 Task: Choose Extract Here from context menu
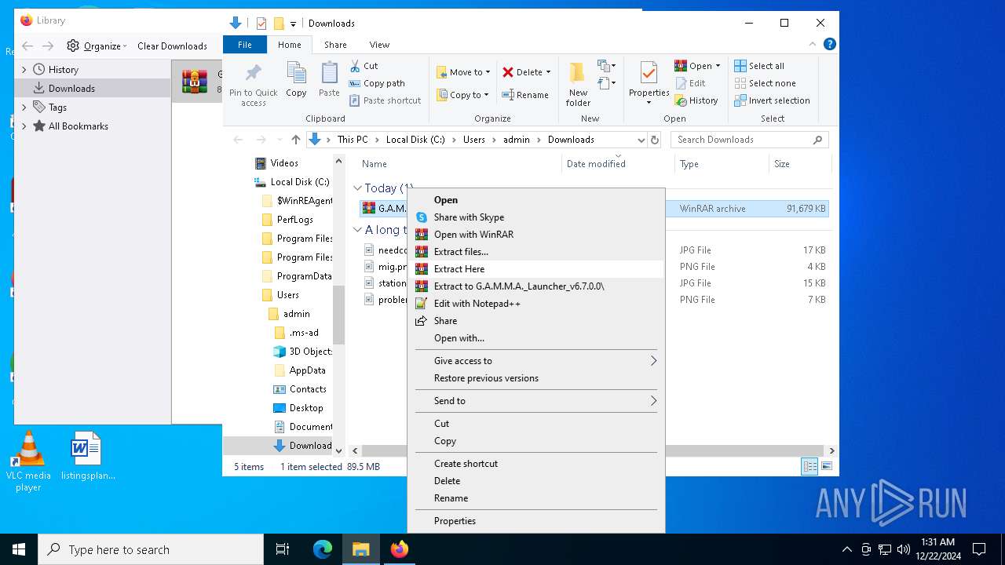[x=535, y=269]
